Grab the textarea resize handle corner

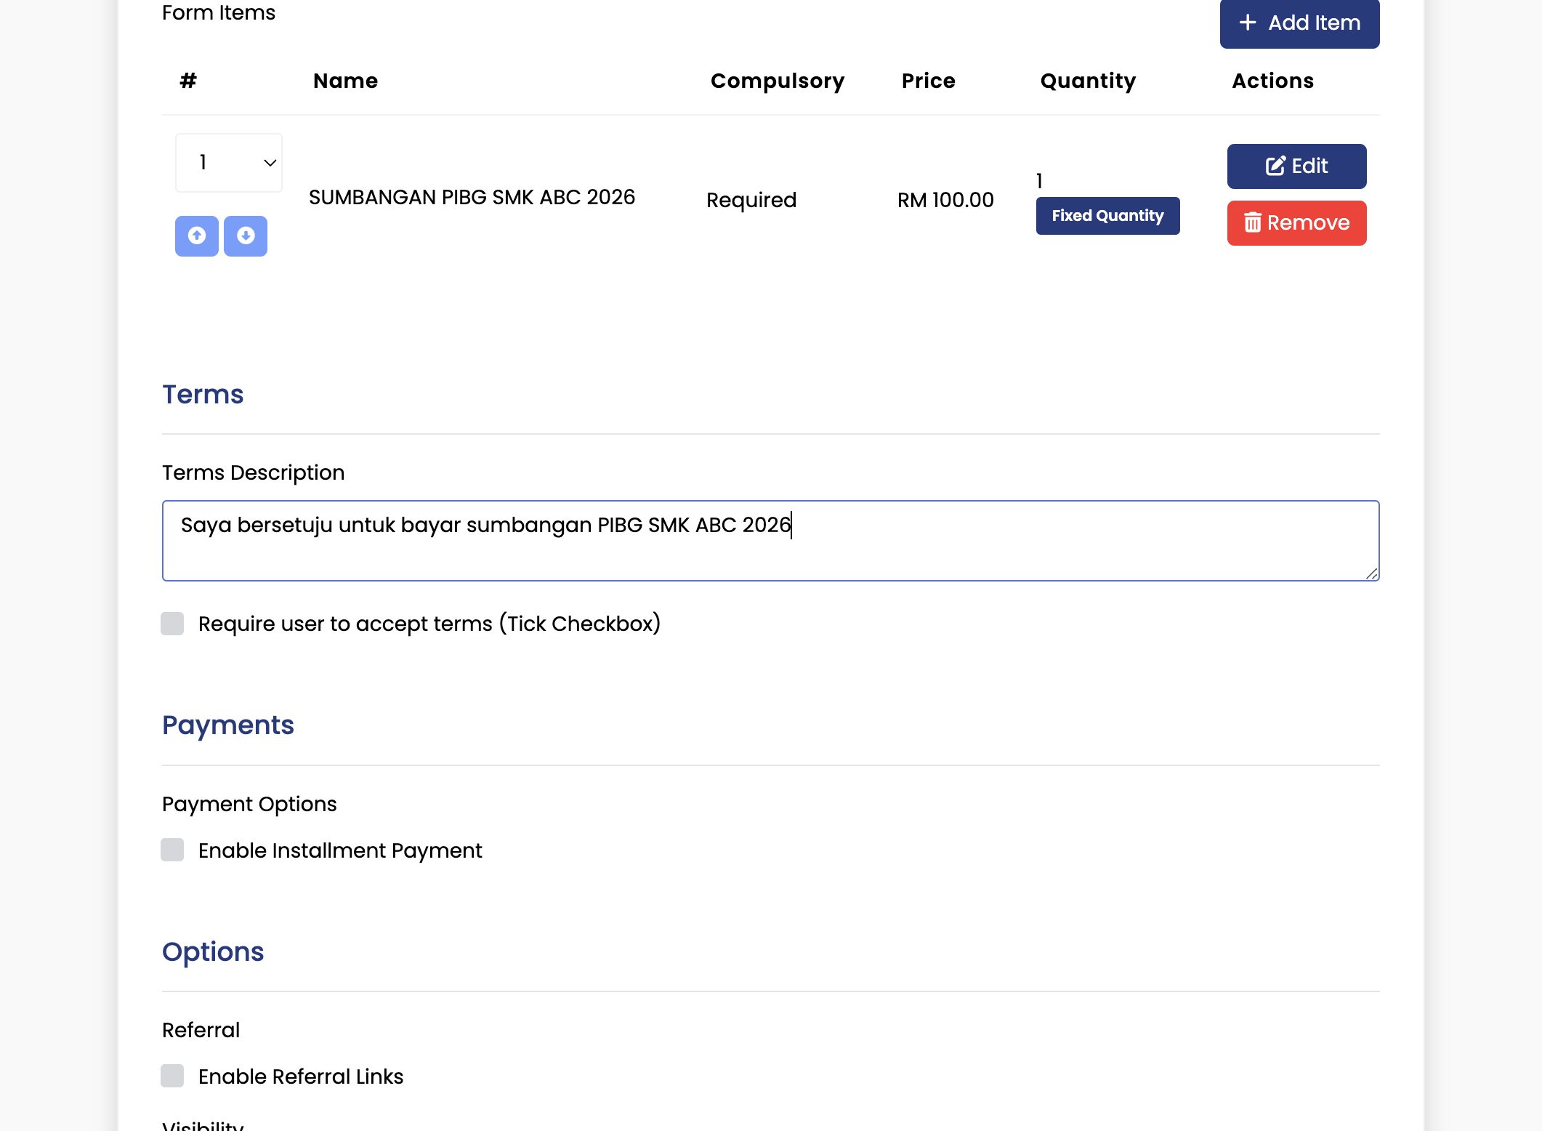(x=1371, y=573)
